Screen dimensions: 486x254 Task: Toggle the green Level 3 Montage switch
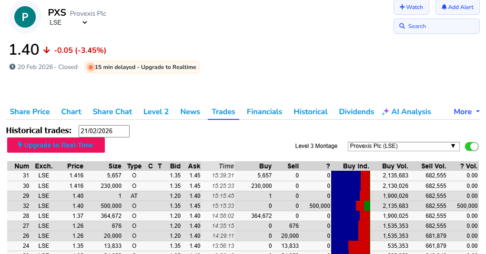[x=472, y=147]
